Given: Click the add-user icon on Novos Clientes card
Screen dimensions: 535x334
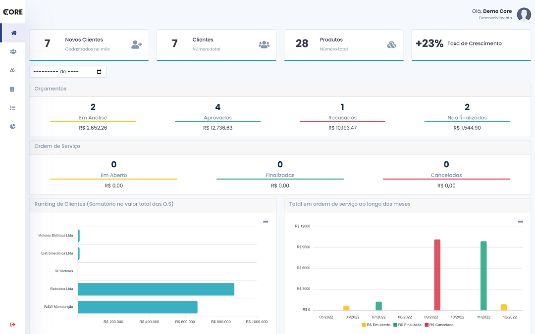Looking at the screenshot, I should click(x=137, y=45).
